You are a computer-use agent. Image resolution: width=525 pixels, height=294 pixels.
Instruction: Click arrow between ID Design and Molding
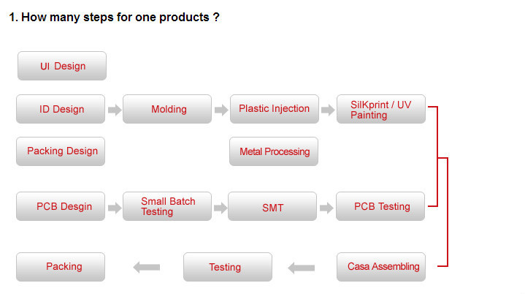click(x=115, y=110)
